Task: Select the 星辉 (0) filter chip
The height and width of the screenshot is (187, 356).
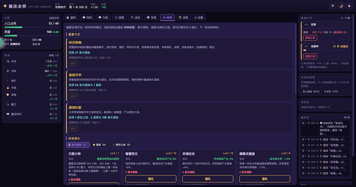Action: (99, 145)
